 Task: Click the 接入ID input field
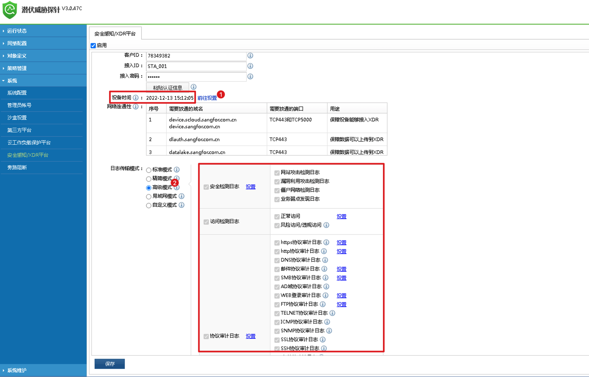tap(196, 66)
